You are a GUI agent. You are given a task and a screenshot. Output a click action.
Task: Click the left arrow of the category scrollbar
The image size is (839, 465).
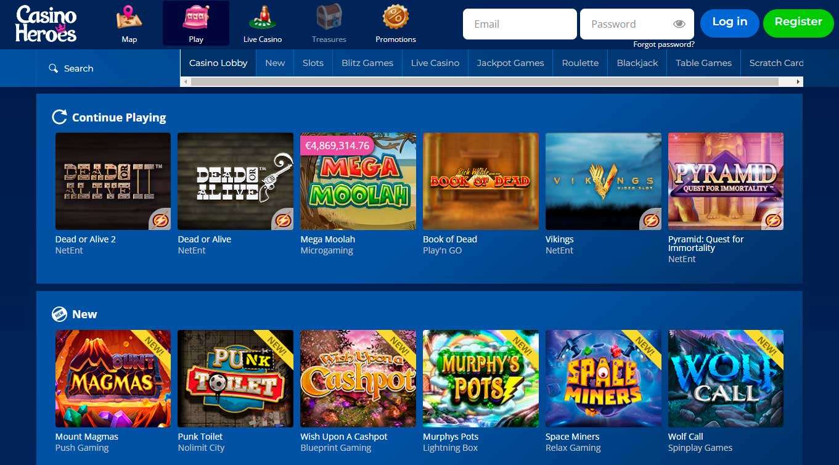184,81
